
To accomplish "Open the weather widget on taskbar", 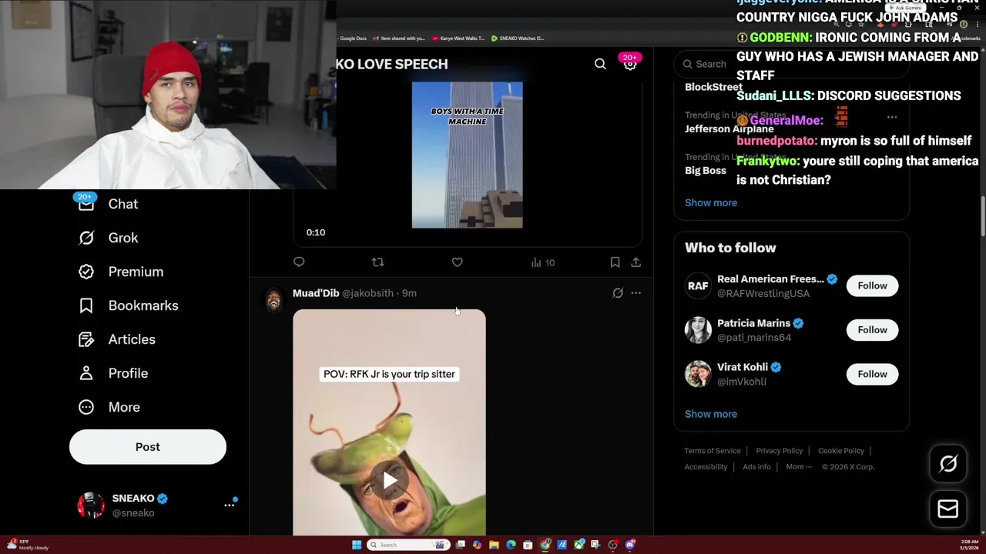I will pos(28,545).
